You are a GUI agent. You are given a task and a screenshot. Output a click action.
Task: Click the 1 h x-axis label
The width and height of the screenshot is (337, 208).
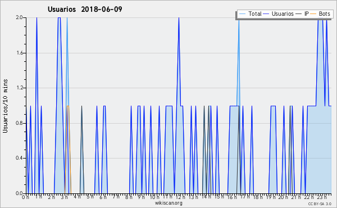[x=39, y=197]
